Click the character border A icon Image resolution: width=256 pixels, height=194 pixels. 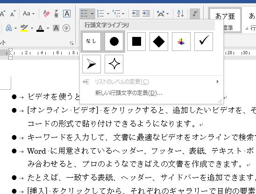pos(67,14)
